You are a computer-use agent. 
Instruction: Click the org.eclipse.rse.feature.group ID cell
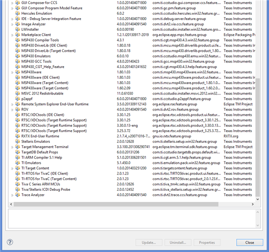(x=175, y=104)
